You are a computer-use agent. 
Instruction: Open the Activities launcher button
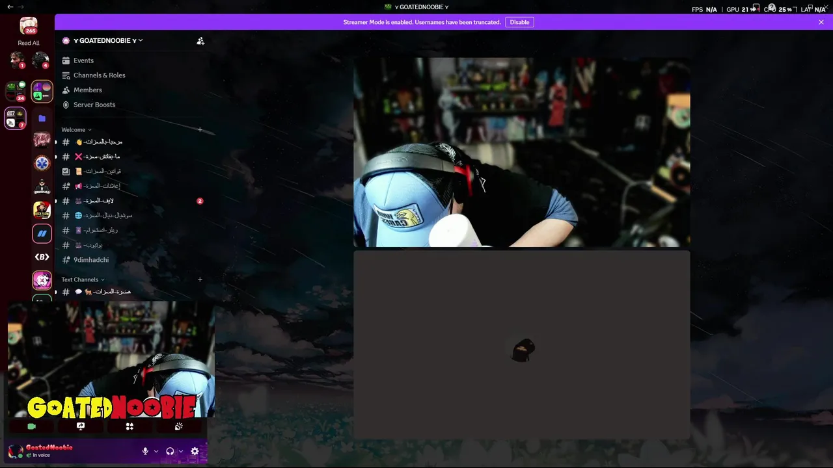[130, 426]
